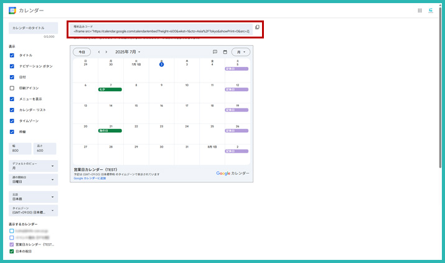The image size is (445, 263).
Task: Open the Google apps grid
Action: [x=419, y=11]
